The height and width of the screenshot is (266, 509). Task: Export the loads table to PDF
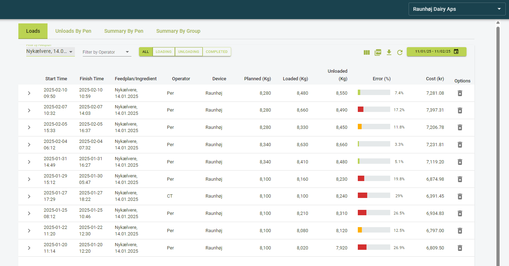click(x=378, y=52)
